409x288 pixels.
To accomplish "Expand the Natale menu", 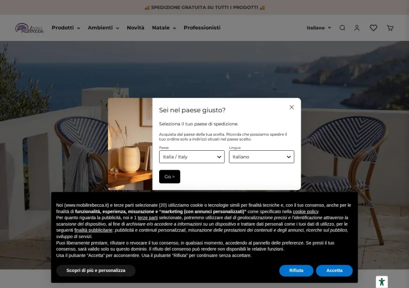I will pos(164,27).
